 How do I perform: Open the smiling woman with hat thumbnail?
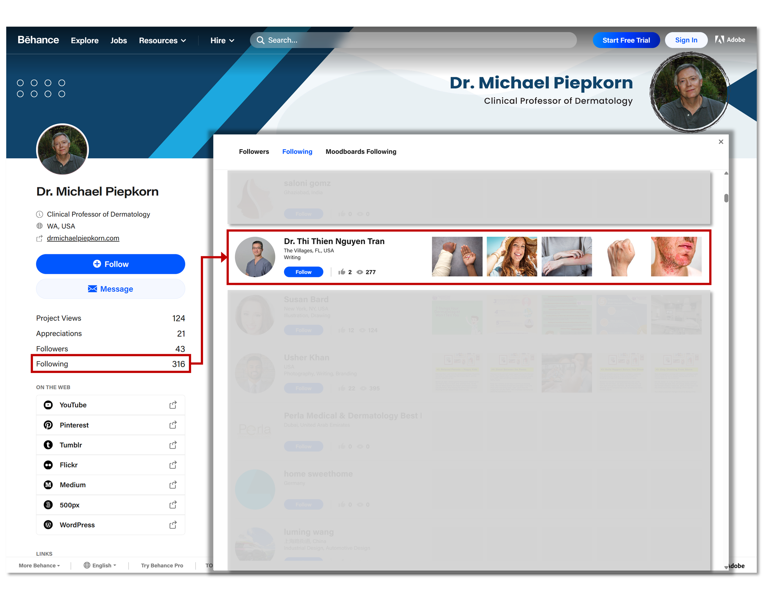coord(512,257)
